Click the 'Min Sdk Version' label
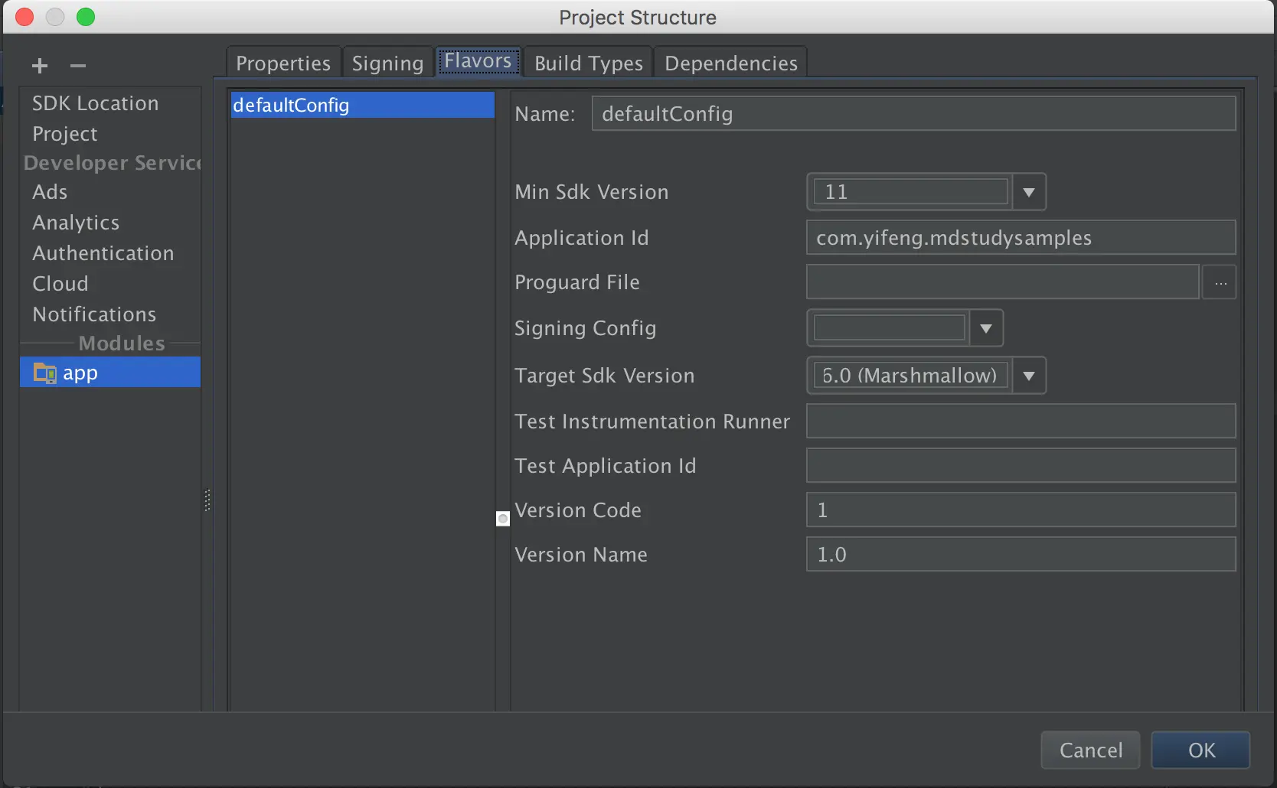This screenshot has width=1277, height=788. (x=592, y=192)
